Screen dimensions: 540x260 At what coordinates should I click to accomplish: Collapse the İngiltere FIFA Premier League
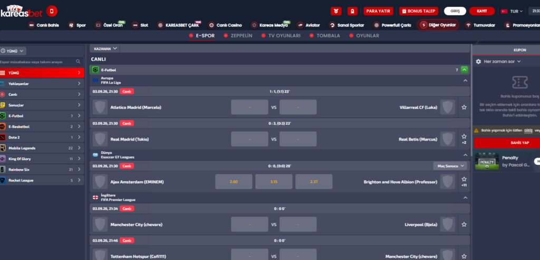pos(465,198)
